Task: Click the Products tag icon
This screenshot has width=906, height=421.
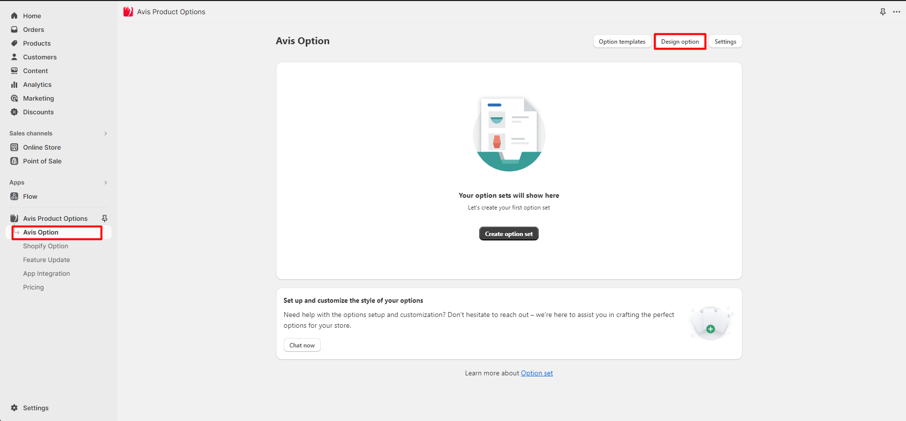Action: coord(14,43)
